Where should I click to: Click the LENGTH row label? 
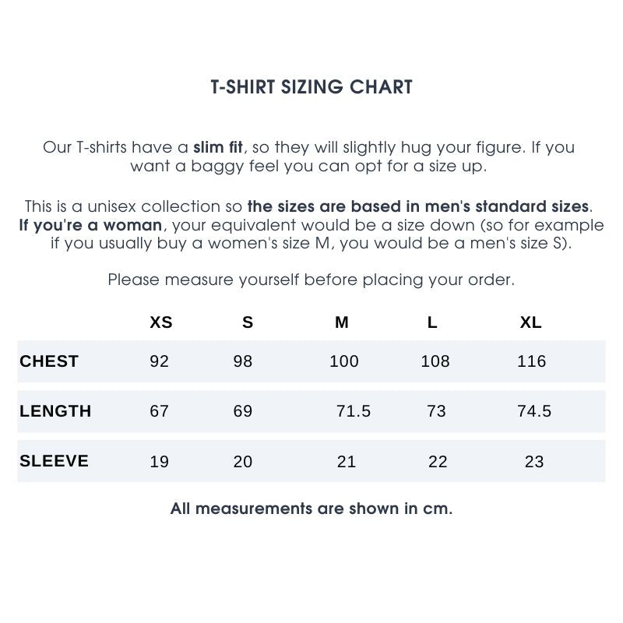click(x=55, y=411)
